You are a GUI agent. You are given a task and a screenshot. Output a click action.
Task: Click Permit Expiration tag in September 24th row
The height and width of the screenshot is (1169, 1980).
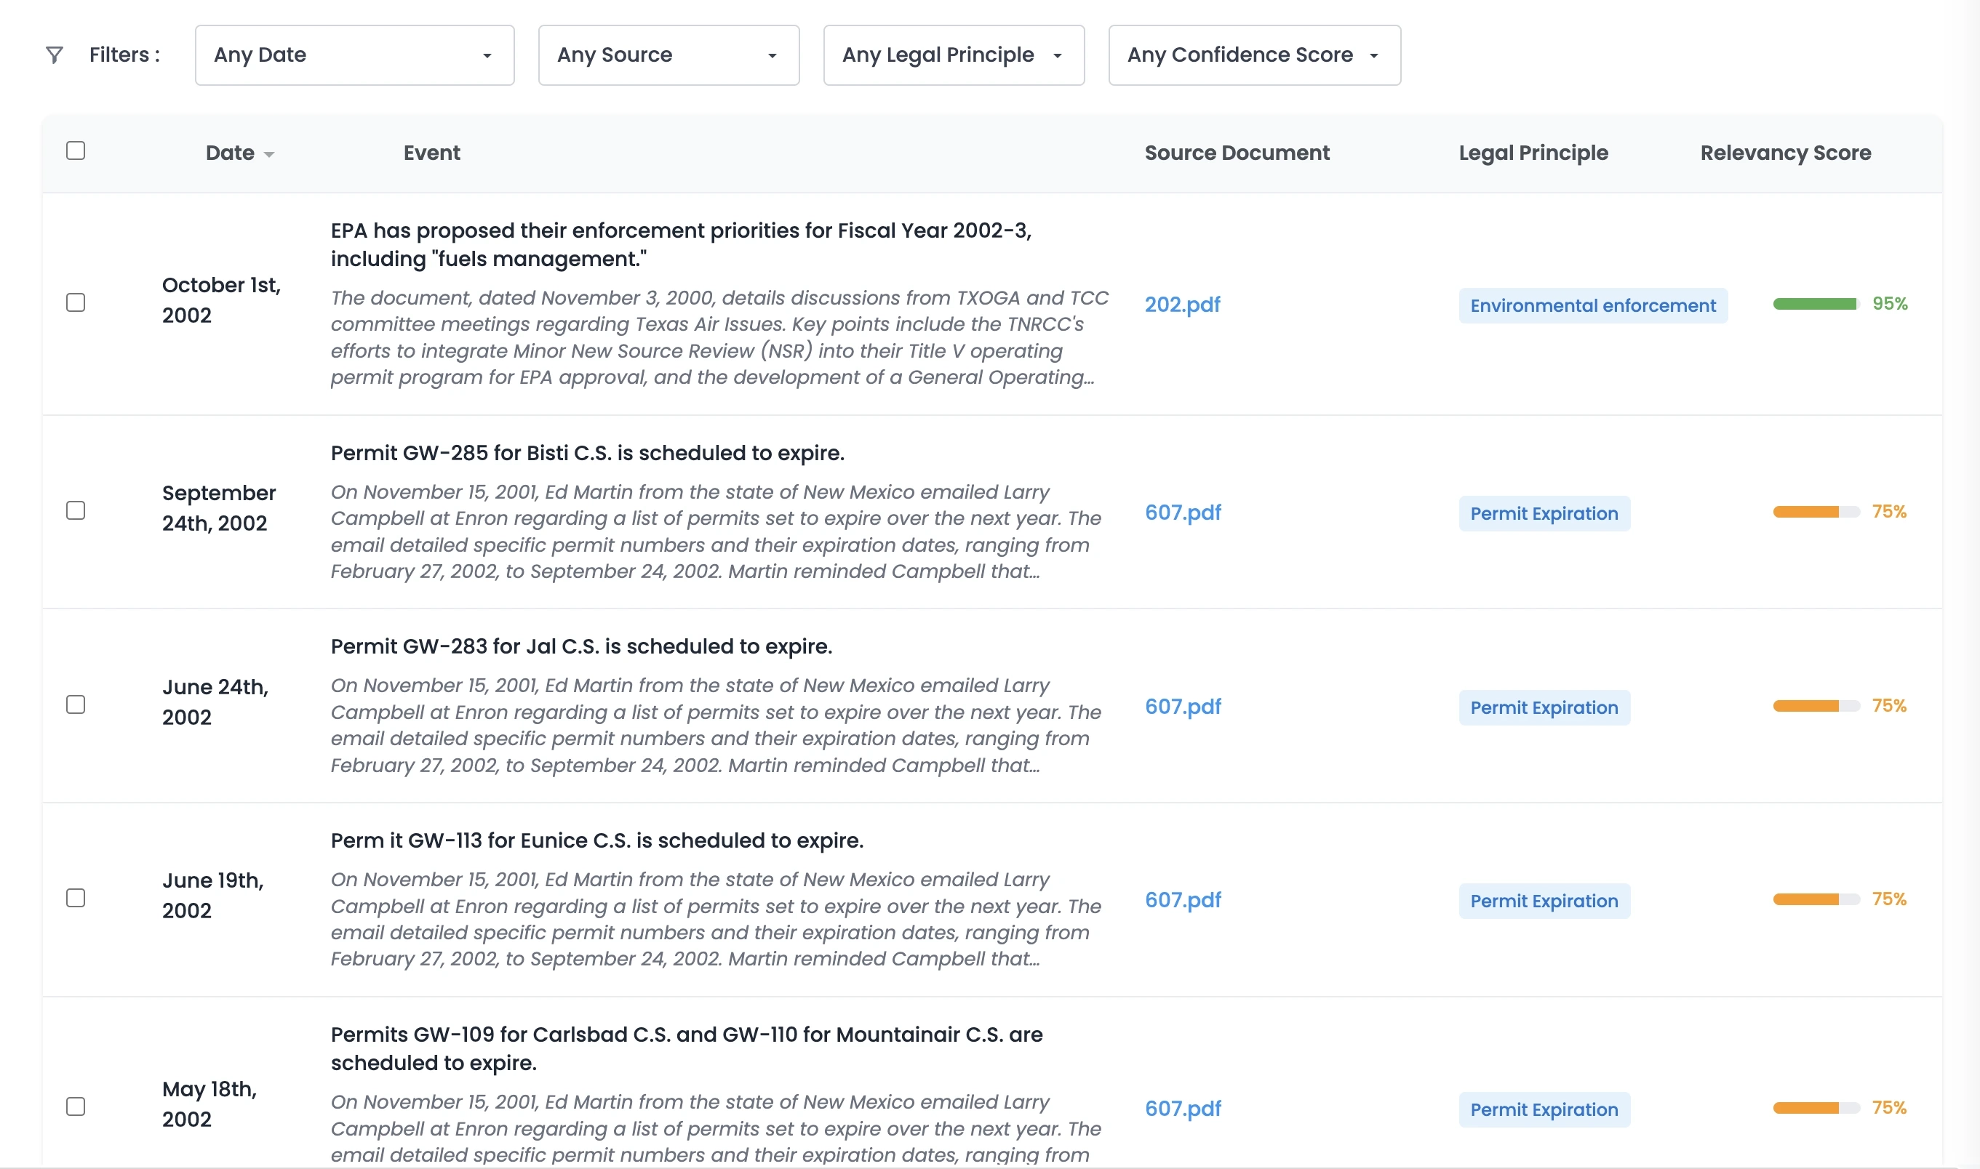click(1544, 513)
